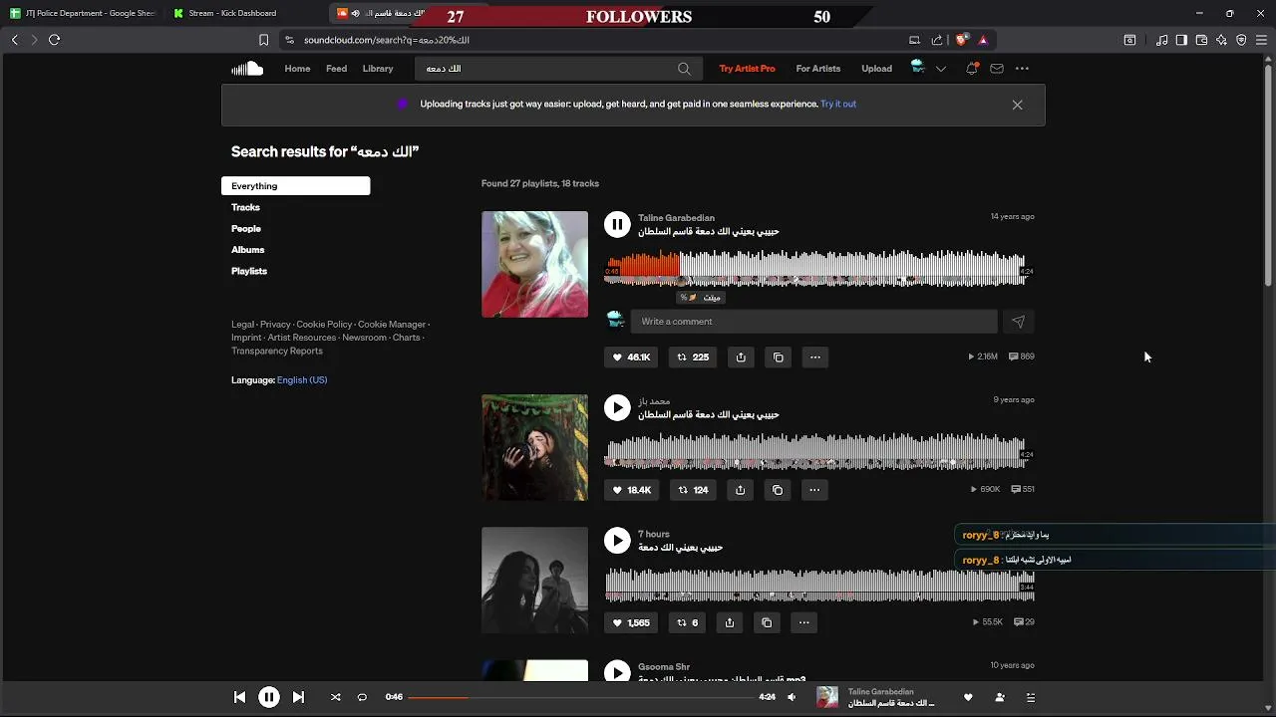Share the 7 hours track
The image size is (1276, 717).
[730, 622]
